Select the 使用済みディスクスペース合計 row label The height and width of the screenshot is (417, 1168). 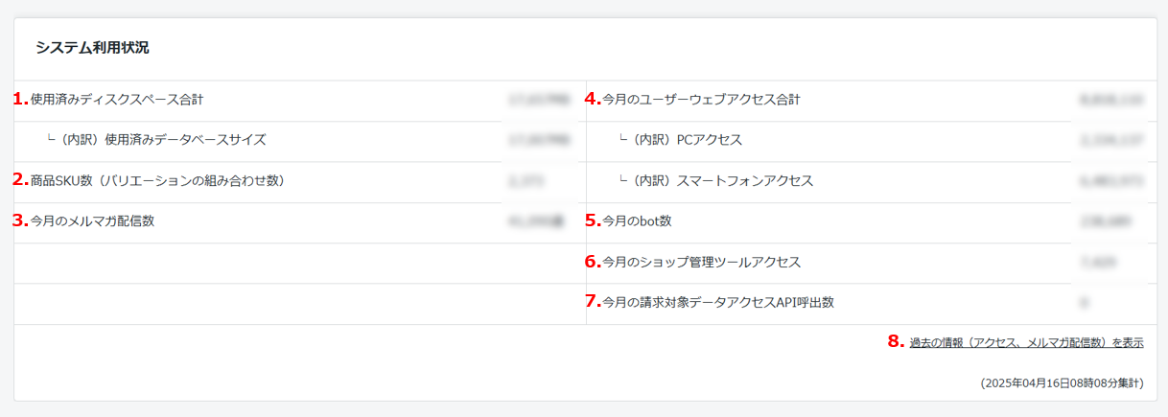(x=117, y=99)
